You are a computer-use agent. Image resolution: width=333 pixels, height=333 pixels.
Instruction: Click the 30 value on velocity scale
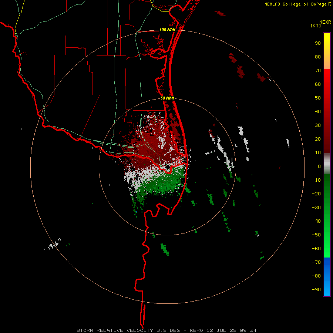(318, 125)
